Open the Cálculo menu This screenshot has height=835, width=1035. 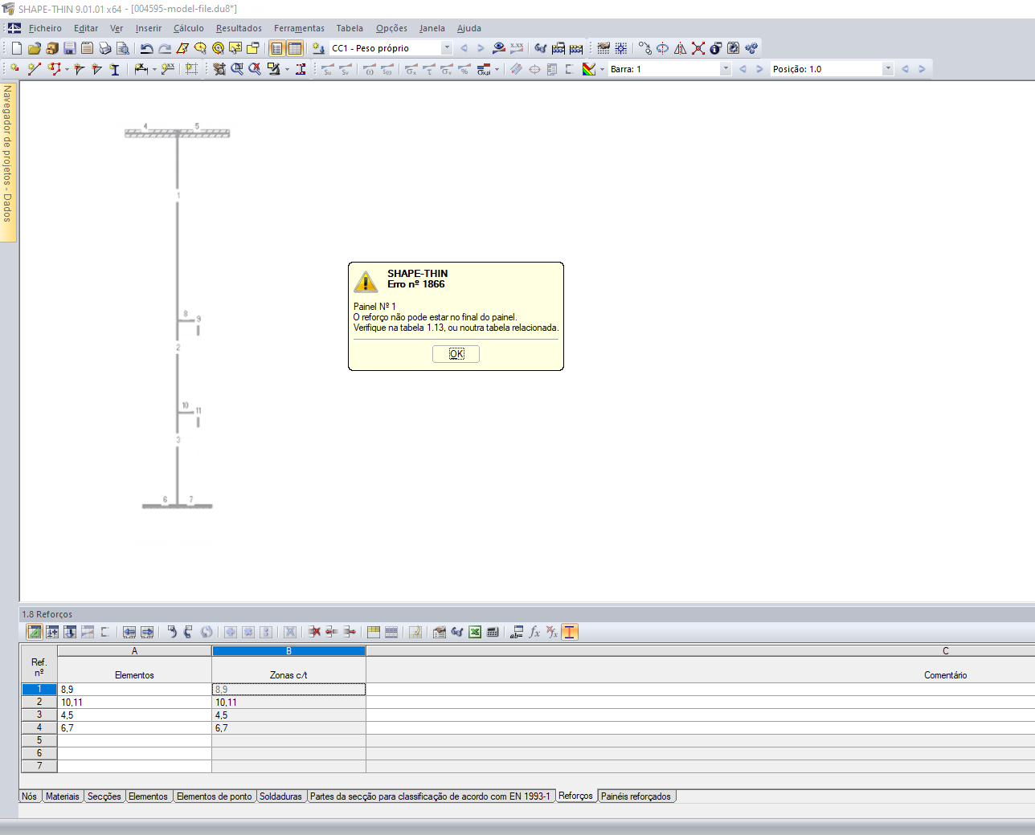189,28
